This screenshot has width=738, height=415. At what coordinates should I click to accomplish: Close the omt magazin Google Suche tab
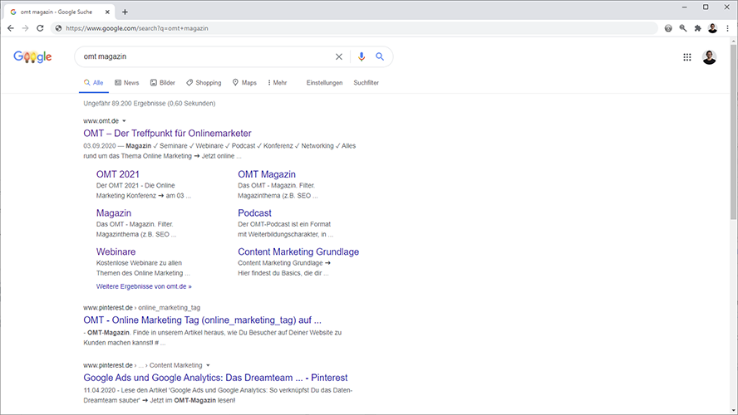point(107,12)
